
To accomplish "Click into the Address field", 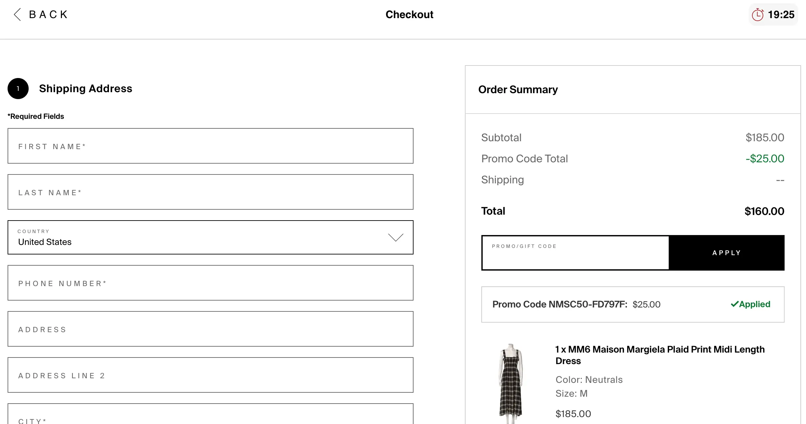I will [210, 329].
